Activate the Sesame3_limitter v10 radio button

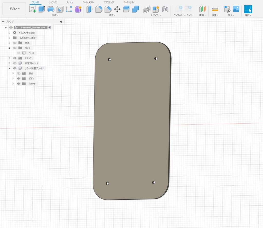pyautogui.click(x=50, y=28)
